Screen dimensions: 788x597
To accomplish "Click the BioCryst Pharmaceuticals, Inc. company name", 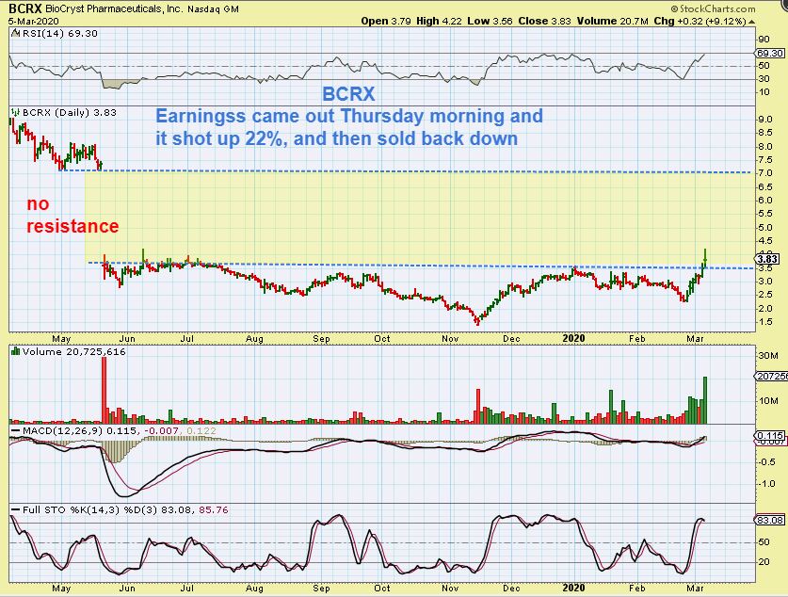I will 114,9.
